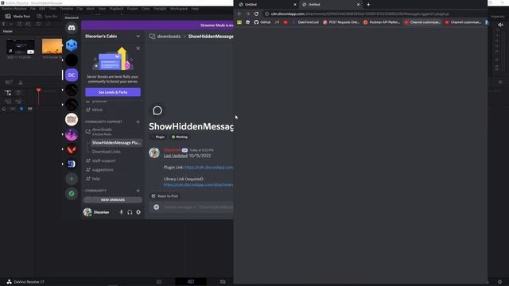Create channel in Community Support category
The height and width of the screenshot is (286, 509).
tap(138, 122)
